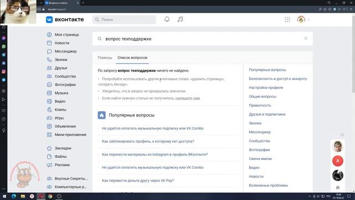Click the Файлы sidebar icon
The width and height of the screenshot is (355, 200).
(49, 157)
